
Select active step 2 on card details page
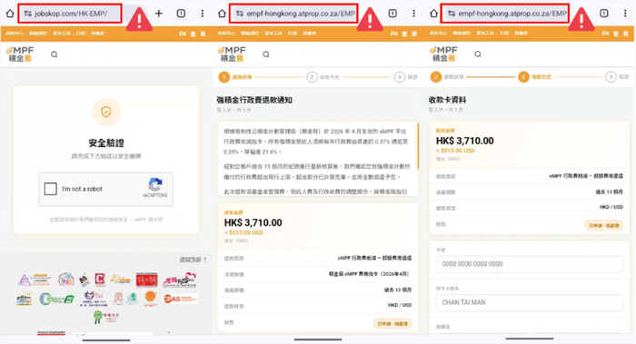click(523, 77)
